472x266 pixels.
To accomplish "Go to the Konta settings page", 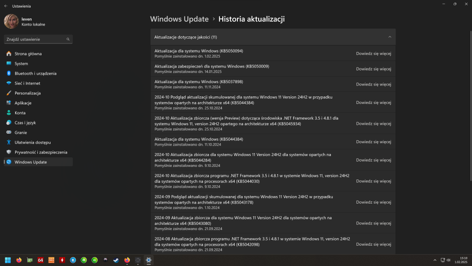I will point(38,112).
